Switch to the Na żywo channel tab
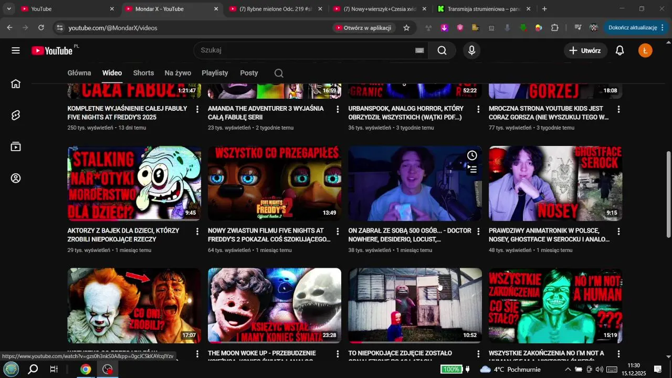This screenshot has width=672, height=378. (177, 73)
